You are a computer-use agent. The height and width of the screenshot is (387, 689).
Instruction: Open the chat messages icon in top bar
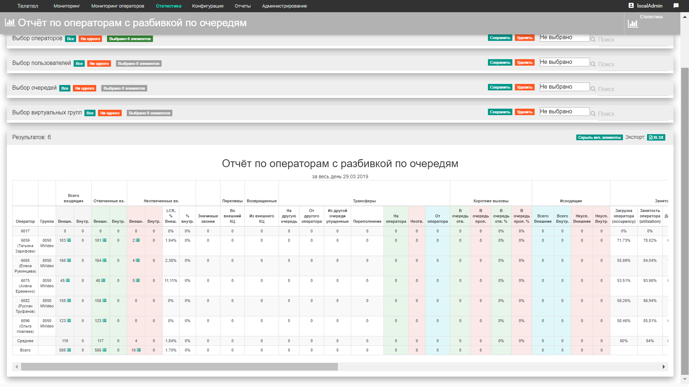(676, 6)
